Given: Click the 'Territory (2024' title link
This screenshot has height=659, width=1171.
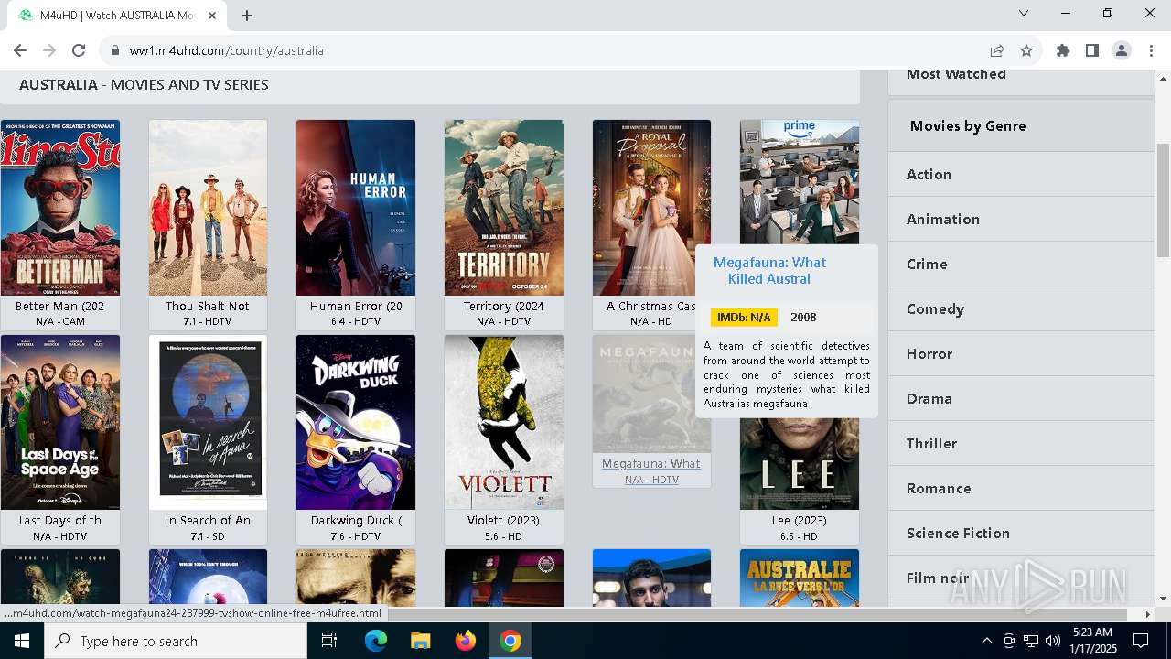Looking at the screenshot, I should [504, 306].
